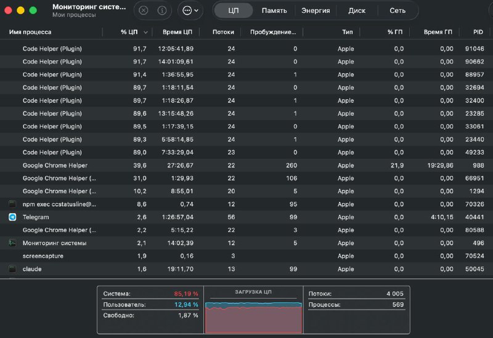Image resolution: width=493 pixels, height=338 pixels.
Task: Switch to the Память tab
Action: point(274,10)
